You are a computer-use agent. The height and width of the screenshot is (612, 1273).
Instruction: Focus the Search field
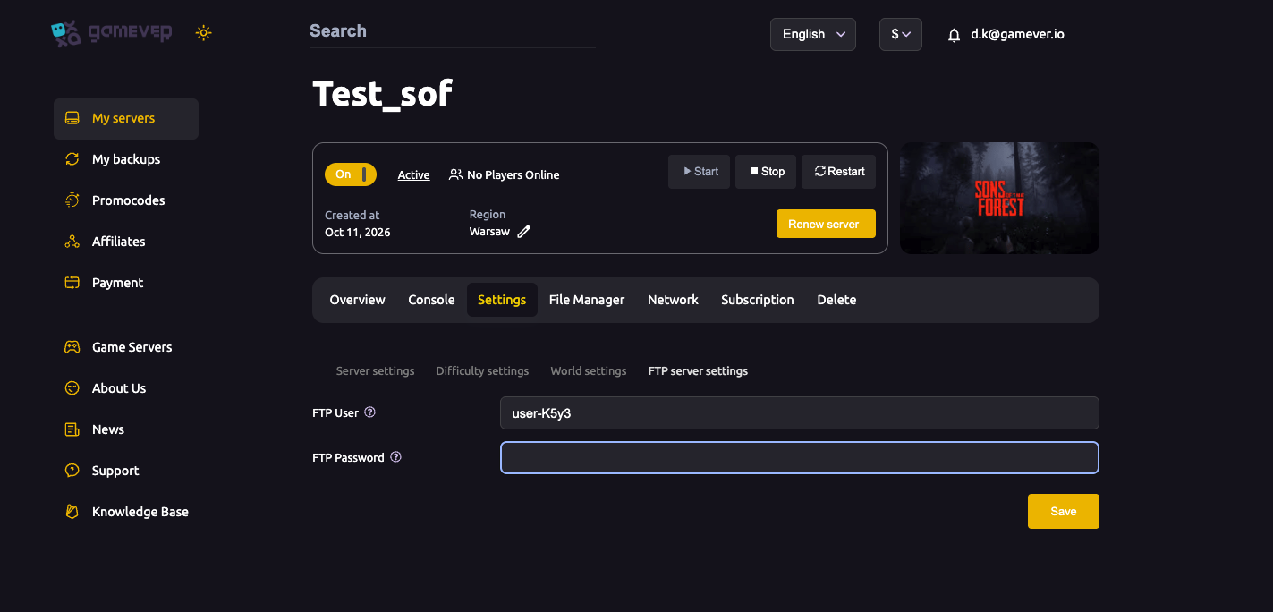click(x=453, y=31)
